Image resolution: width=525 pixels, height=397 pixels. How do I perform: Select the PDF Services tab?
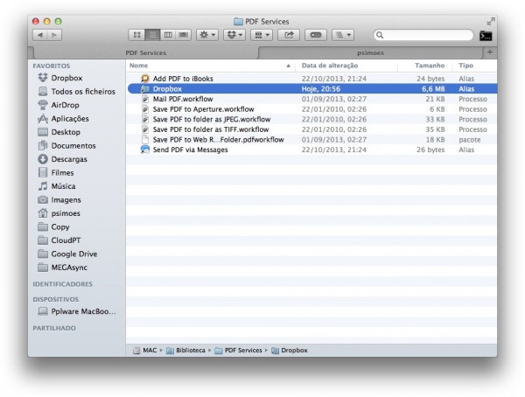145,52
